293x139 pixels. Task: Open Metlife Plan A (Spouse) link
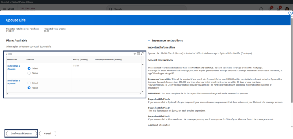coord(14,68)
